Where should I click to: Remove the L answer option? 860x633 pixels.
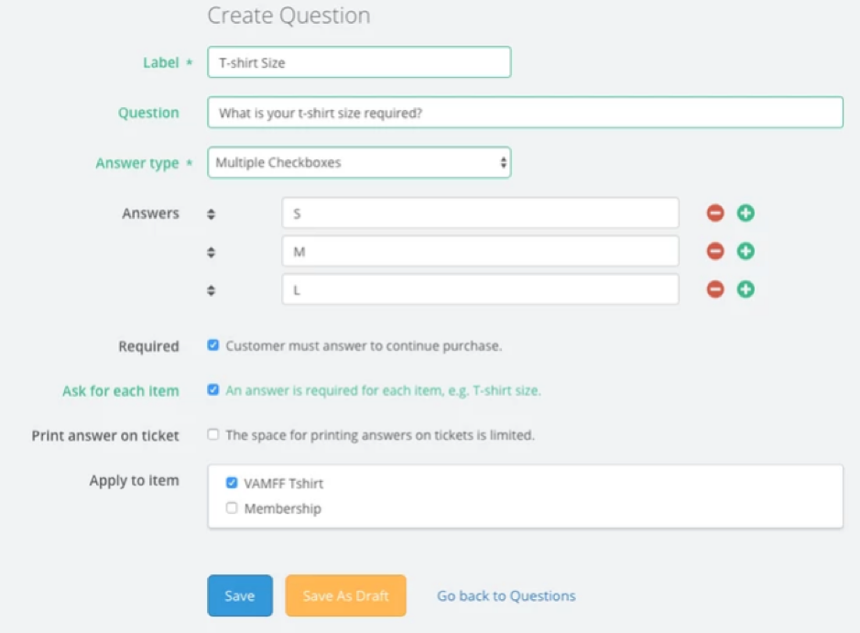click(x=714, y=289)
